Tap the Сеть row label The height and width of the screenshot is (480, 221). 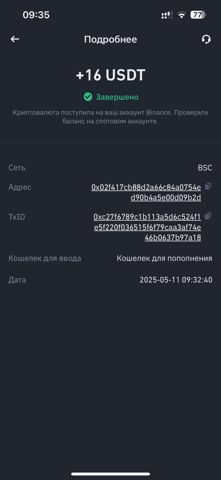[17, 168]
